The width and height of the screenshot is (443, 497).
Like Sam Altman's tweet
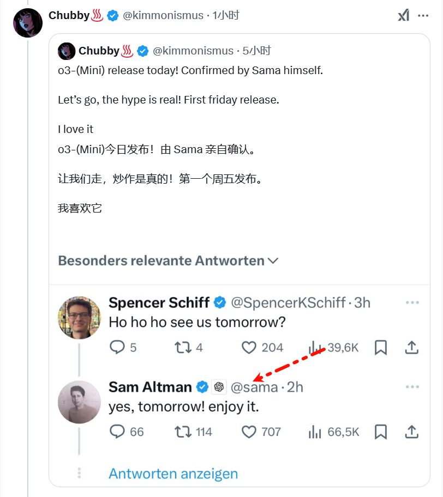click(249, 432)
